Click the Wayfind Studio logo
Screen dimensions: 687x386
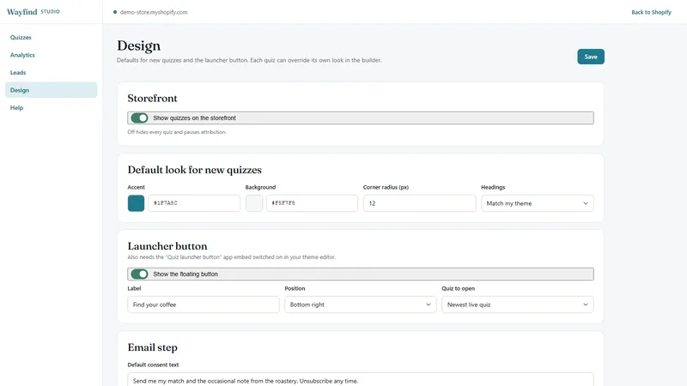(x=33, y=12)
